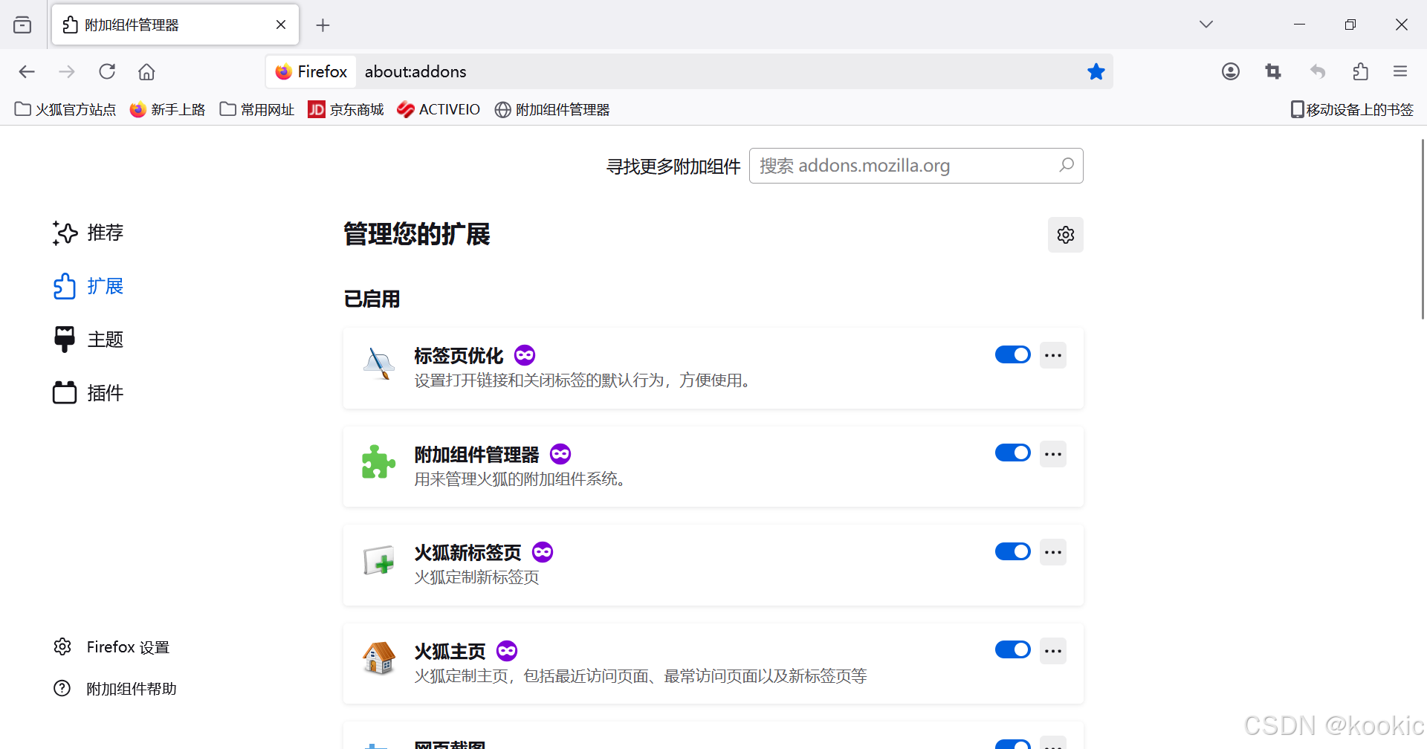Screen dimensions: 1427x749
Task: Open Firefox 设置 link
Action: click(x=111, y=647)
